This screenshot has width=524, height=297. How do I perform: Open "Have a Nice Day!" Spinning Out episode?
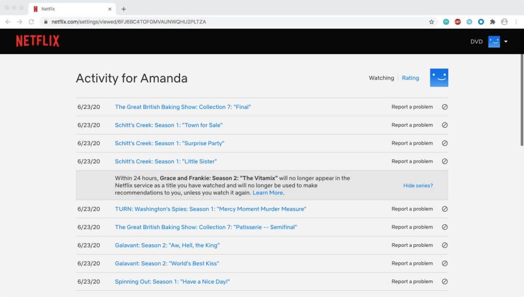point(172,282)
